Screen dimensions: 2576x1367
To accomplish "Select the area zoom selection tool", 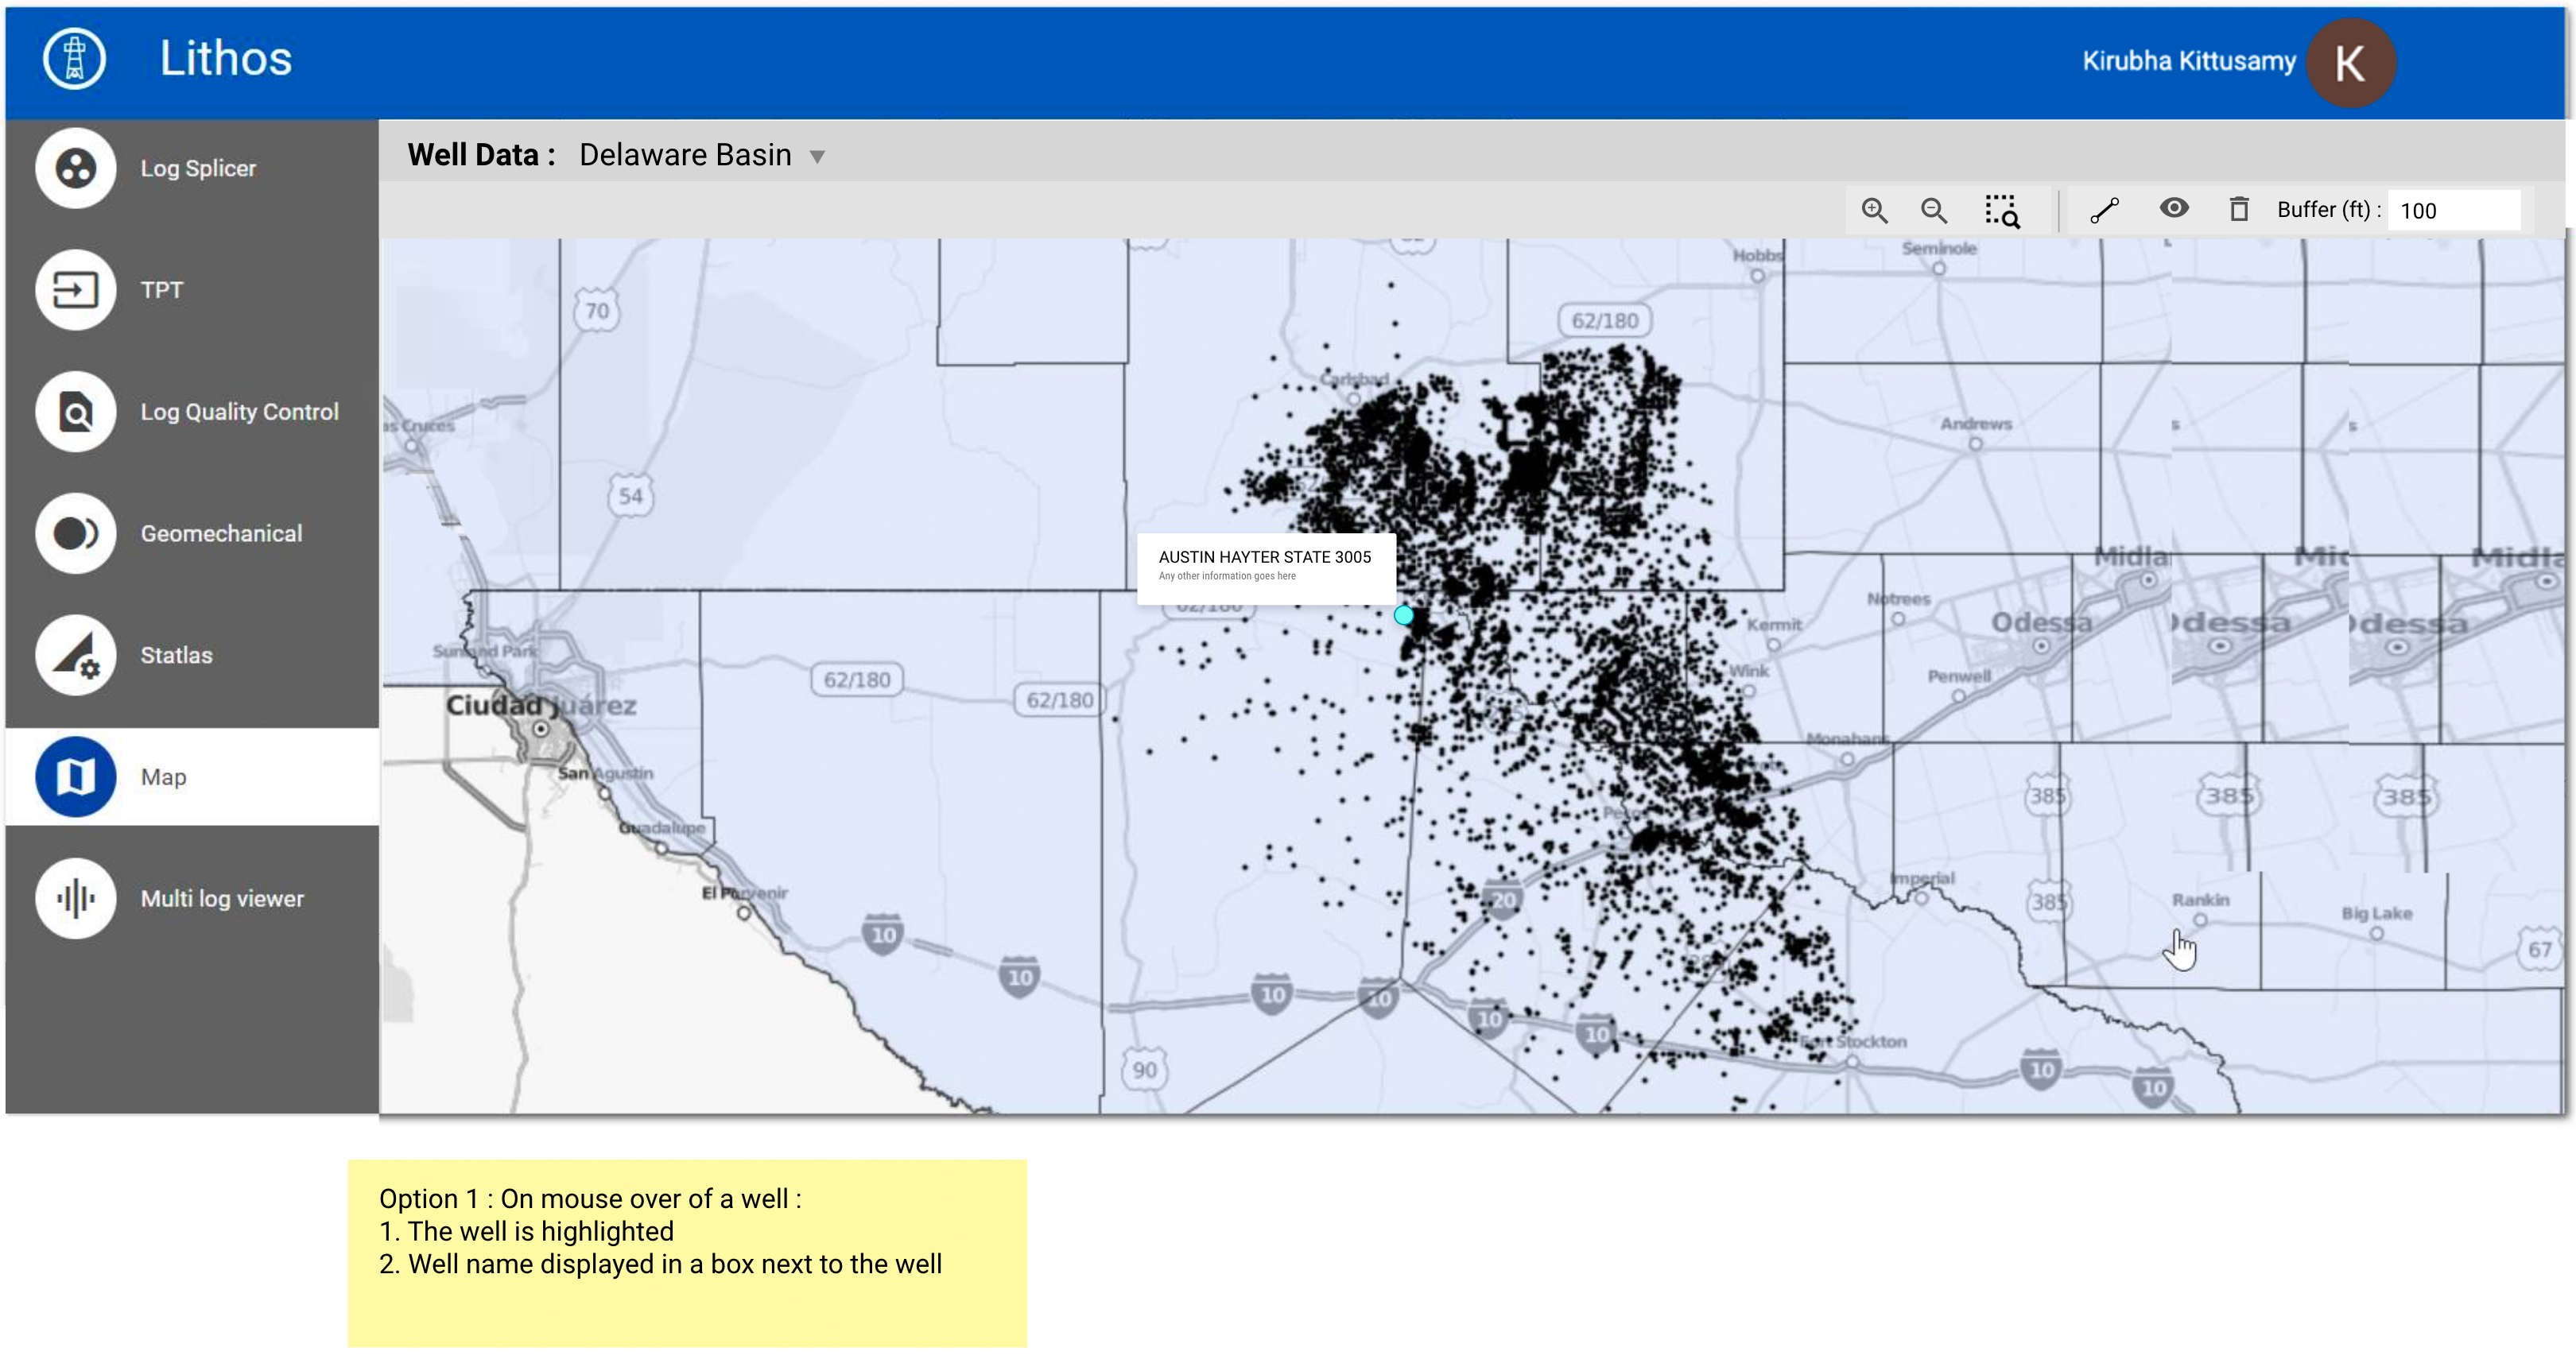I will tap(2002, 211).
